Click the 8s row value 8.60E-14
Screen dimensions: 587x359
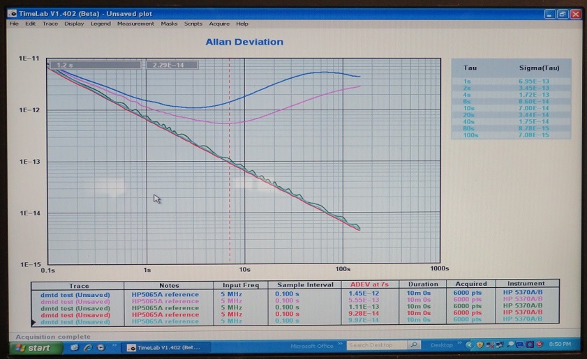[534, 102]
